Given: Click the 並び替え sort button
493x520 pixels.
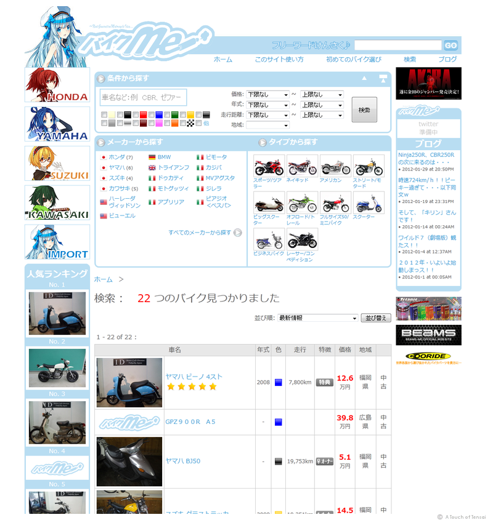Looking at the screenshot, I should 376,318.
